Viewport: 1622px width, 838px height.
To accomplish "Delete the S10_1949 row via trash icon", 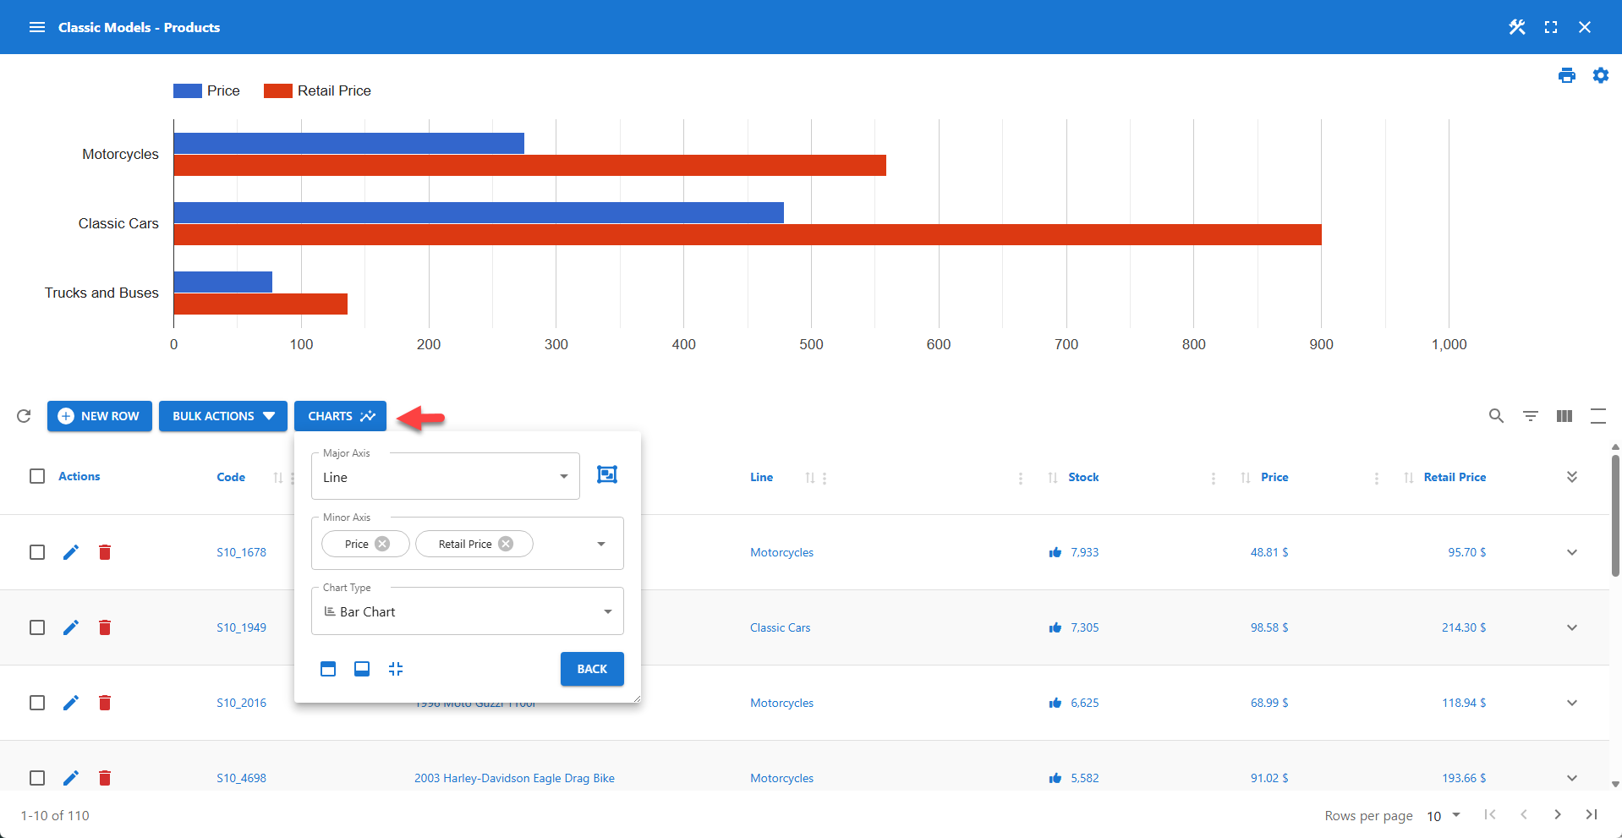I will click(x=104, y=627).
